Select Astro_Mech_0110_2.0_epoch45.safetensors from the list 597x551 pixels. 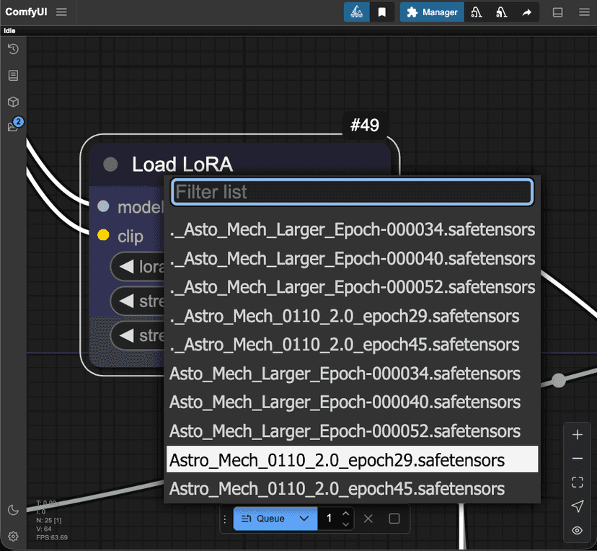tap(337, 489)
